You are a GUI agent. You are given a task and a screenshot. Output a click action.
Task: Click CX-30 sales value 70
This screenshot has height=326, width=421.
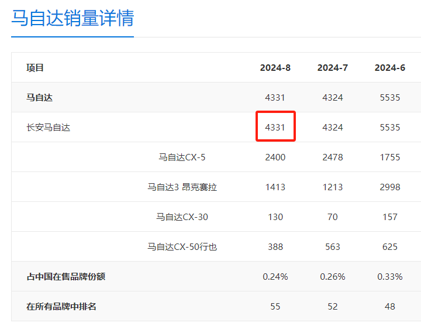pos(332,217)
